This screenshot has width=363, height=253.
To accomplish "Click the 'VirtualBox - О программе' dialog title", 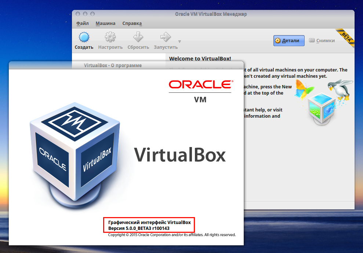I will (113, 65).
